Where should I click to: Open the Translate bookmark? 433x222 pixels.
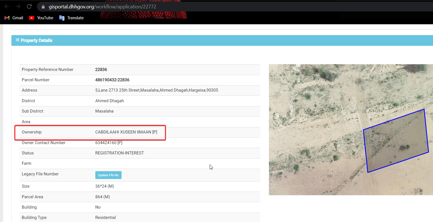[x=71, y=18]
